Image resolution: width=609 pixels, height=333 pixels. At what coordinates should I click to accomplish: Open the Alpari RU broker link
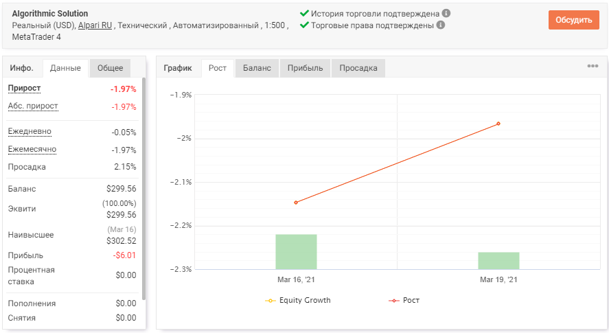pyautogui.click(x=95, y=25)
